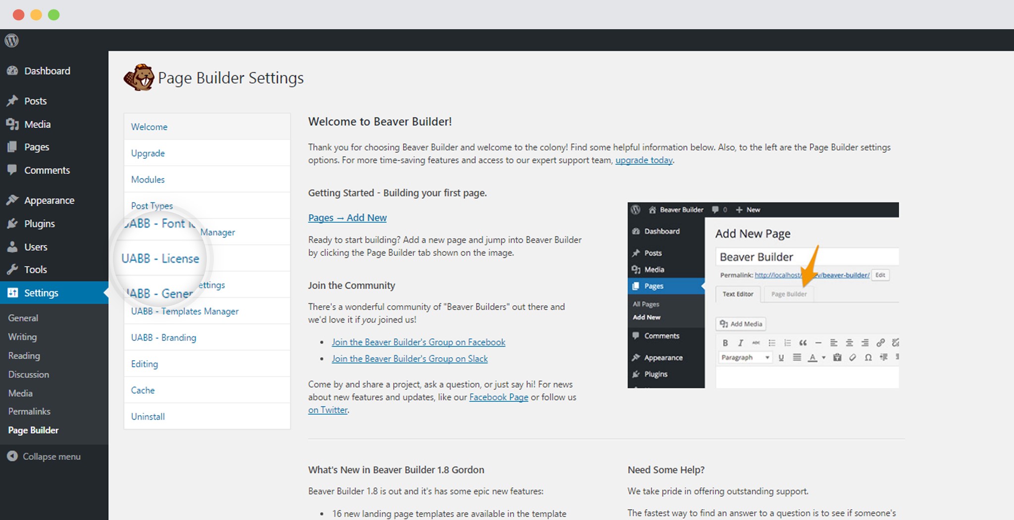Click What's New in Beaver Builder heading

click(396, 470)
